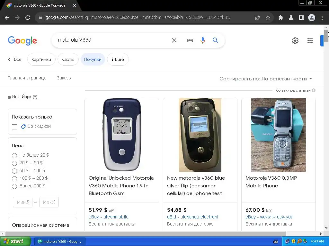This screenshot has height=246, width=329.
Task: Share this page icon in address bar
Action: click(x=257, y=18)
